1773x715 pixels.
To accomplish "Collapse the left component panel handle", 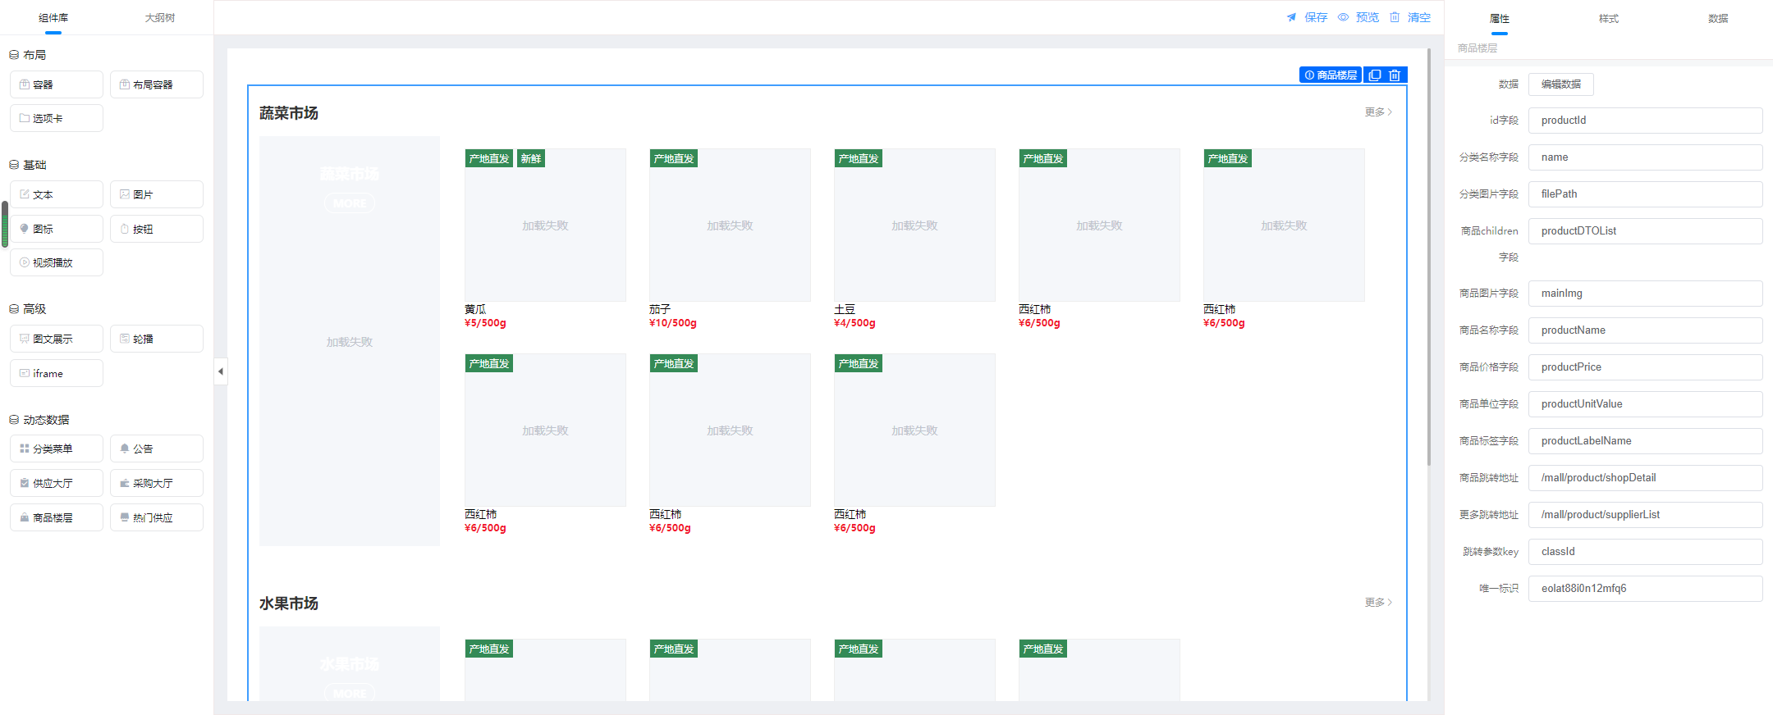I will tap(220, 371).
